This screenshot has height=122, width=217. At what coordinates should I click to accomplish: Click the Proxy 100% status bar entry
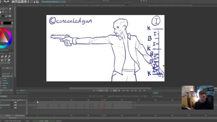click(x=44, y=121)
